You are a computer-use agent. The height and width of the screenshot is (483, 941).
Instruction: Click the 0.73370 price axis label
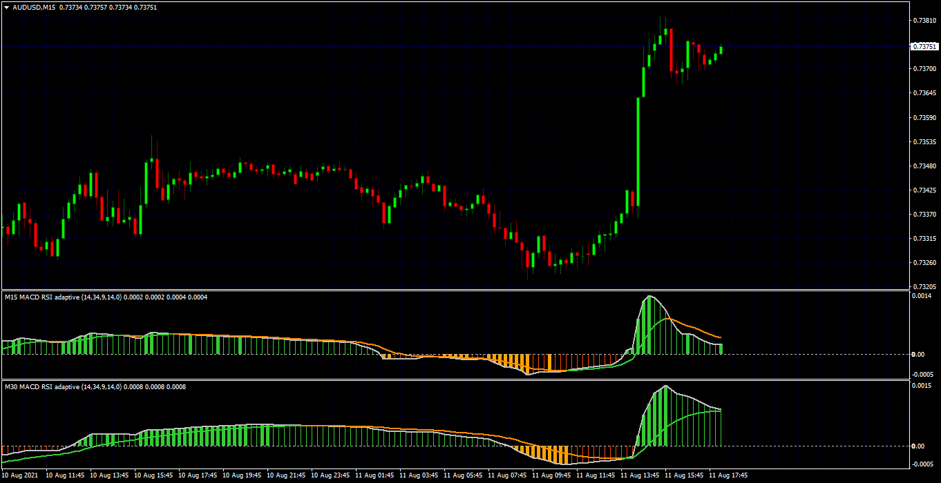[x=925, y=215]
